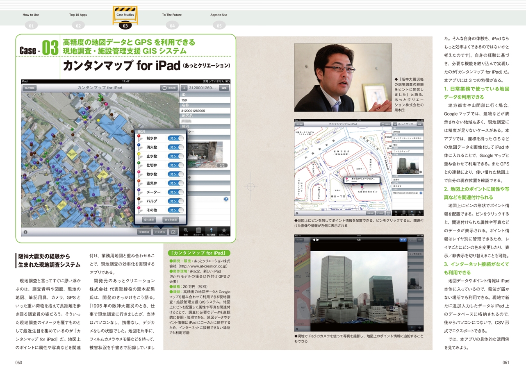The image size is (526, 372).
Task: Open the skyscraper thumbnail in Osaka detail panel
Action: [408, 165]
